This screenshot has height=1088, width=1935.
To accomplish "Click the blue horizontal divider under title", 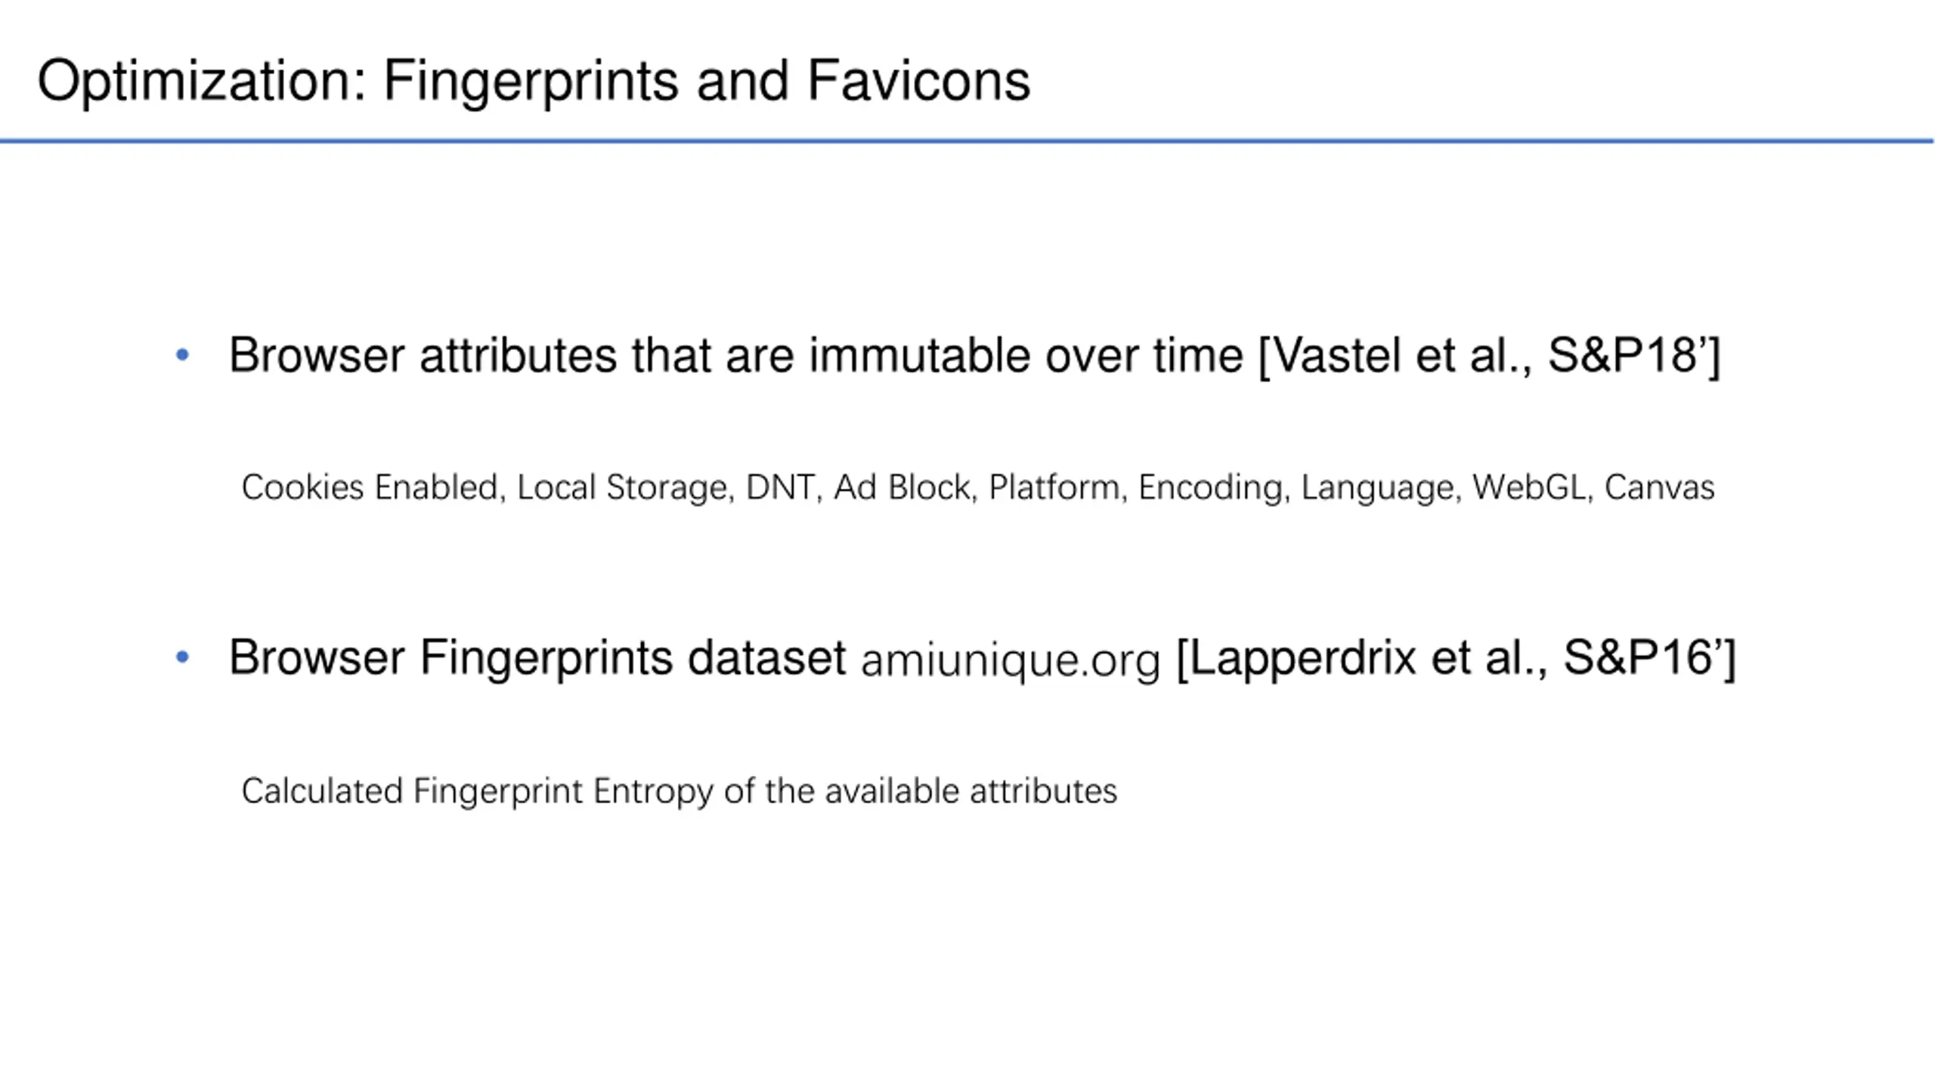I will (967, 141).
